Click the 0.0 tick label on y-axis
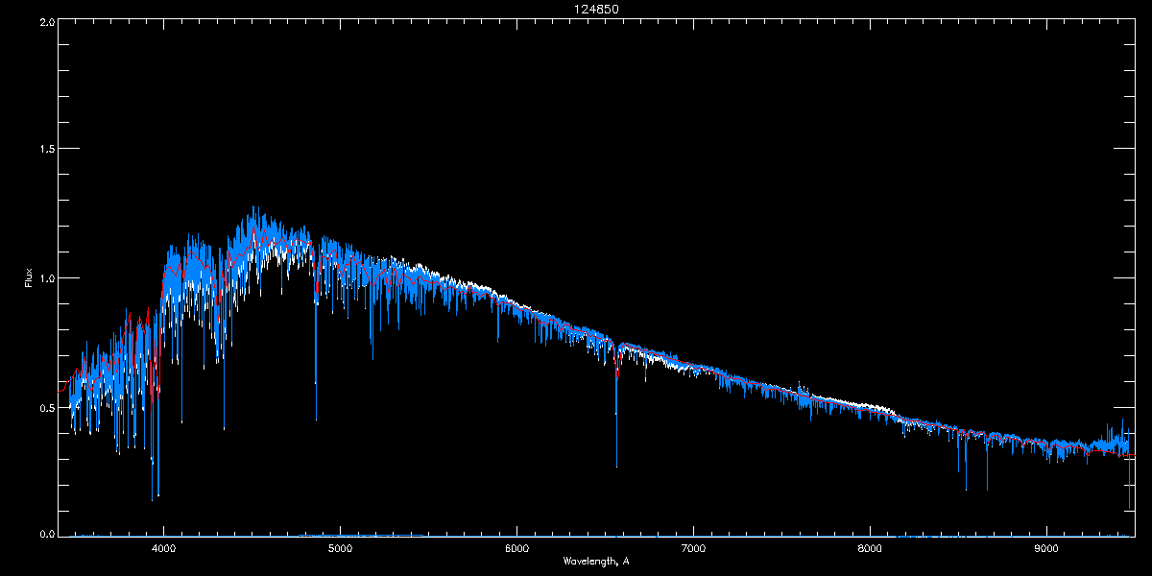Image resolution: width=1152 pixels, height=576 pixels. coord(46,535)
